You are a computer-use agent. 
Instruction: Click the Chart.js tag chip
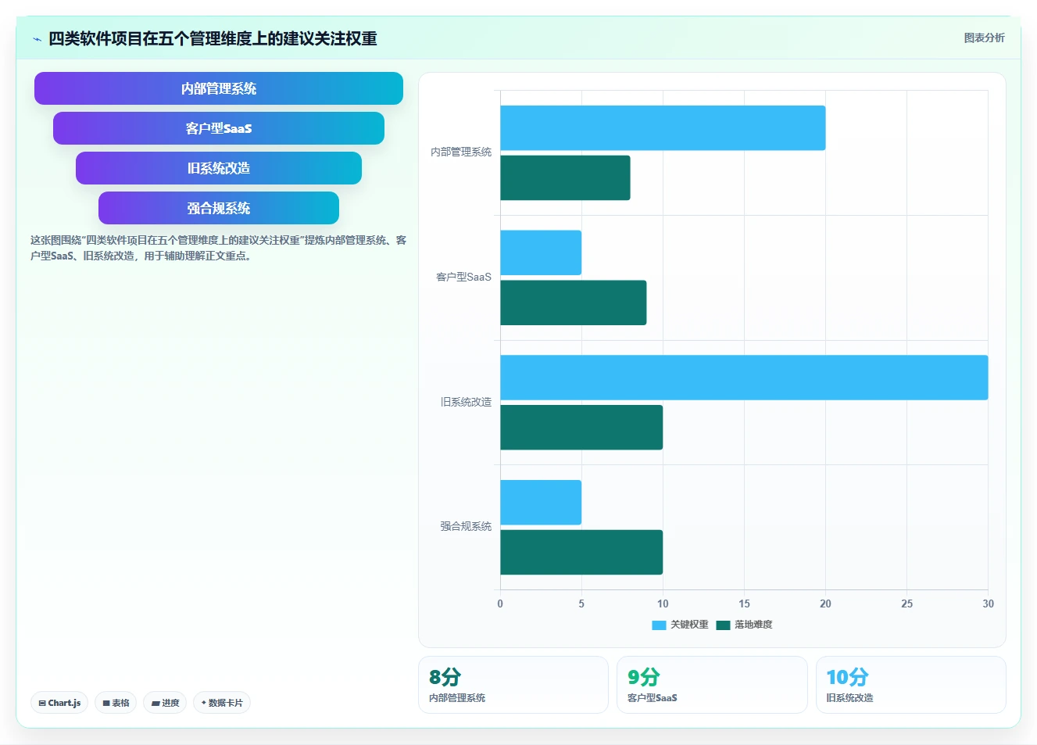pos(59,703)
